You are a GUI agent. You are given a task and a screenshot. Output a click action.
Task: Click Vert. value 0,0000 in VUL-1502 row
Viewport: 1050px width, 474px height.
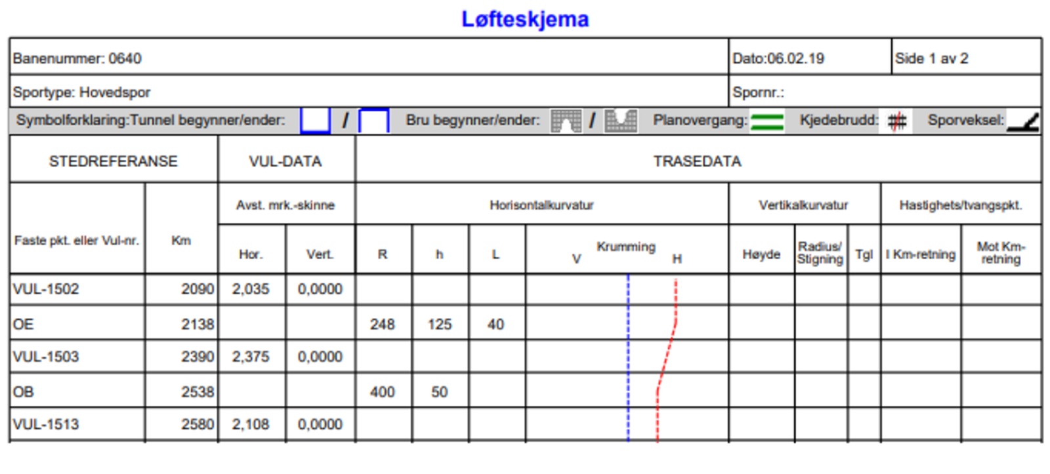point(320,289)
